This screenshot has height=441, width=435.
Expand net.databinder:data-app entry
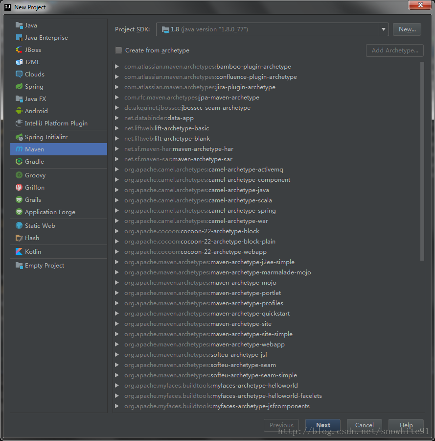[117, 118]
